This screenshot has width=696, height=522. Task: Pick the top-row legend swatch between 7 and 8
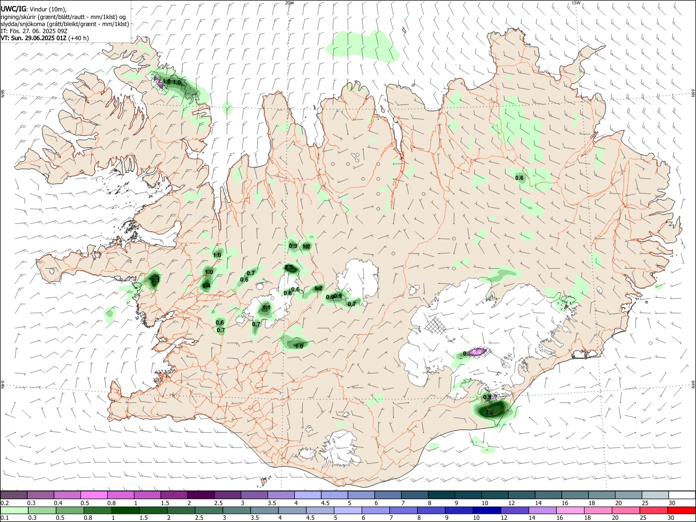(415, 495)
